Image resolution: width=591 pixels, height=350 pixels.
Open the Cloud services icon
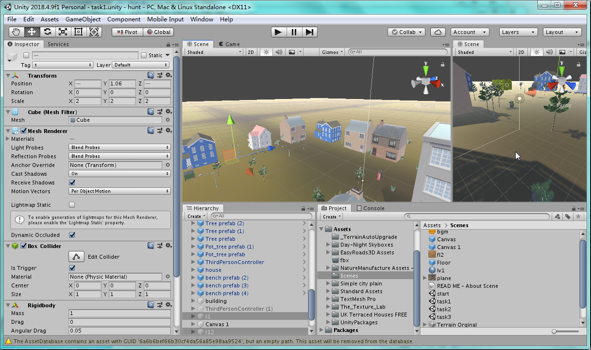438,32
